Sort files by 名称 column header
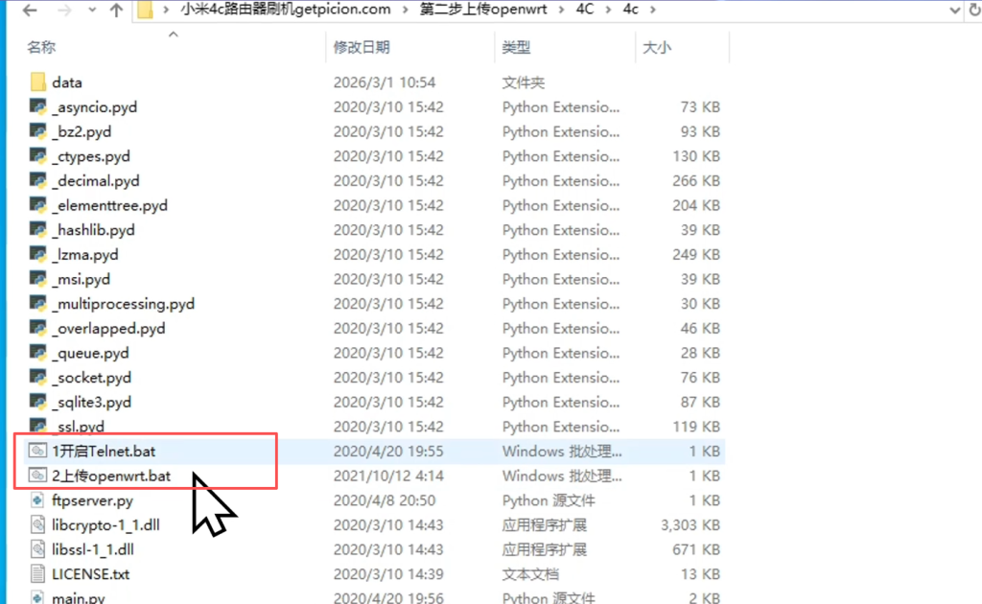This screenshot has height=604, width=982. [x=41, y=47]
